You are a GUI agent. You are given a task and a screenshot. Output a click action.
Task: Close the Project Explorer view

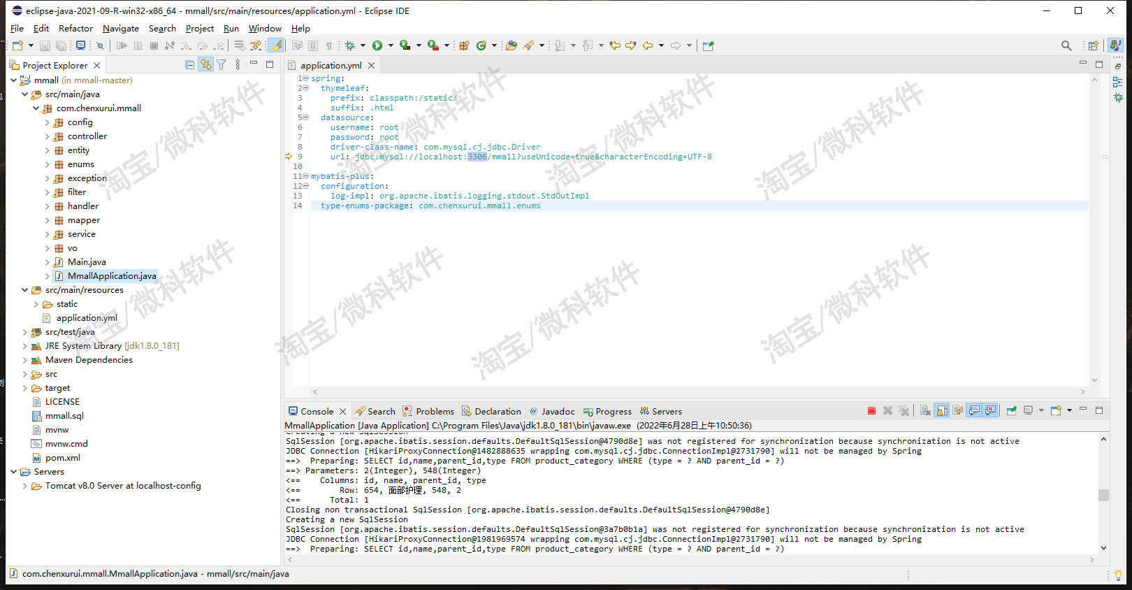tap(97, 65)
